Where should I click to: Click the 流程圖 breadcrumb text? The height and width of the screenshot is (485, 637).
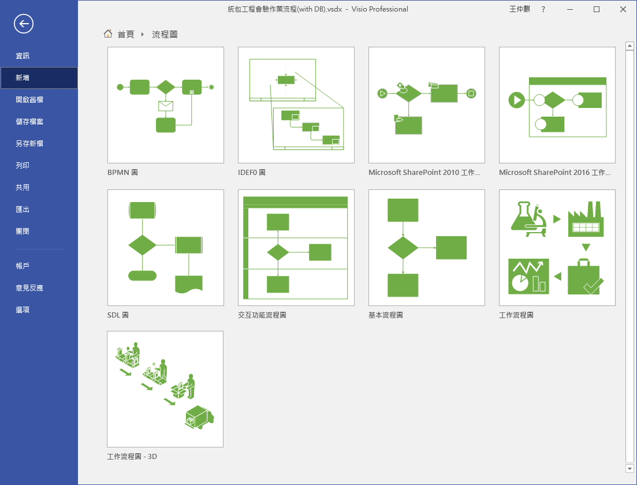(165, 35)
